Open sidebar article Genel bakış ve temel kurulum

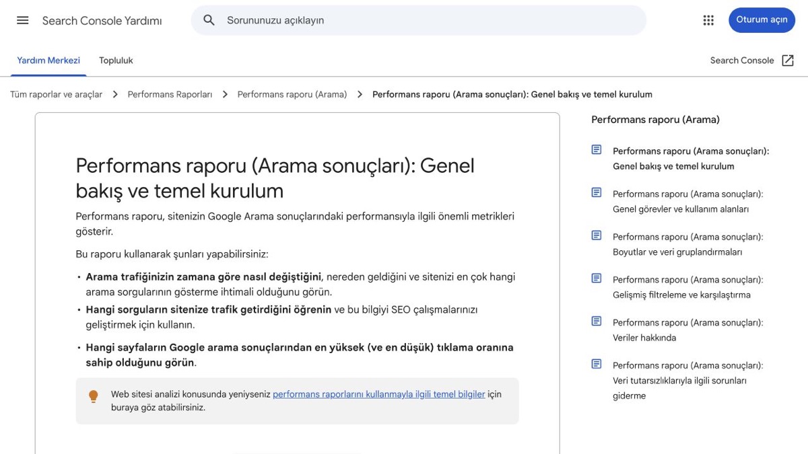[691, 159]
